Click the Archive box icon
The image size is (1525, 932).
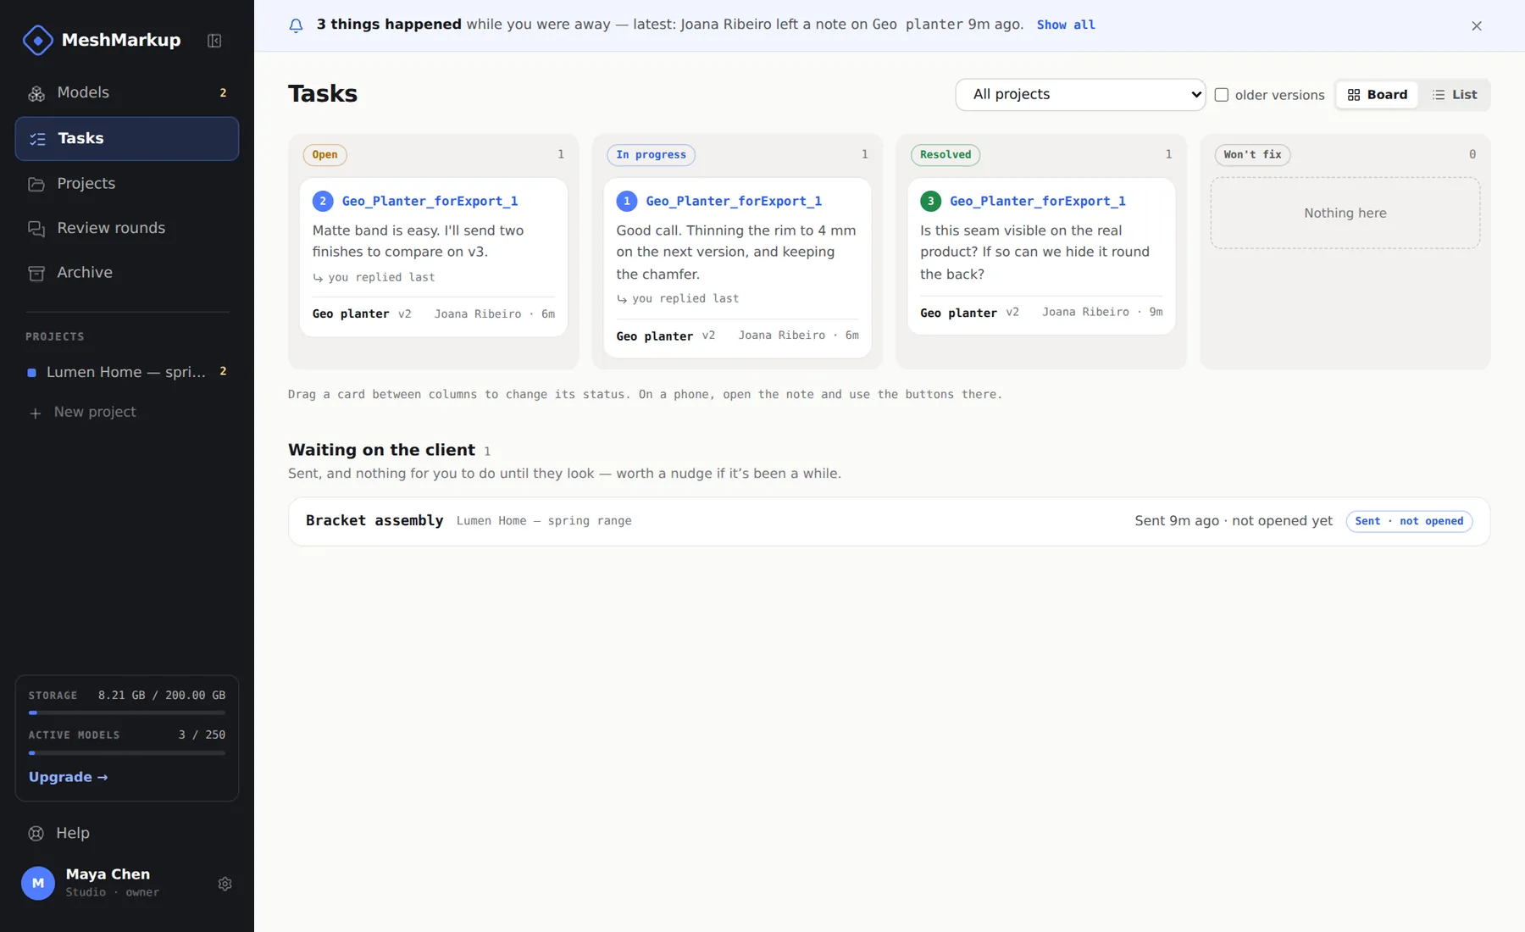pyautogui.click(x=36, y=273)
